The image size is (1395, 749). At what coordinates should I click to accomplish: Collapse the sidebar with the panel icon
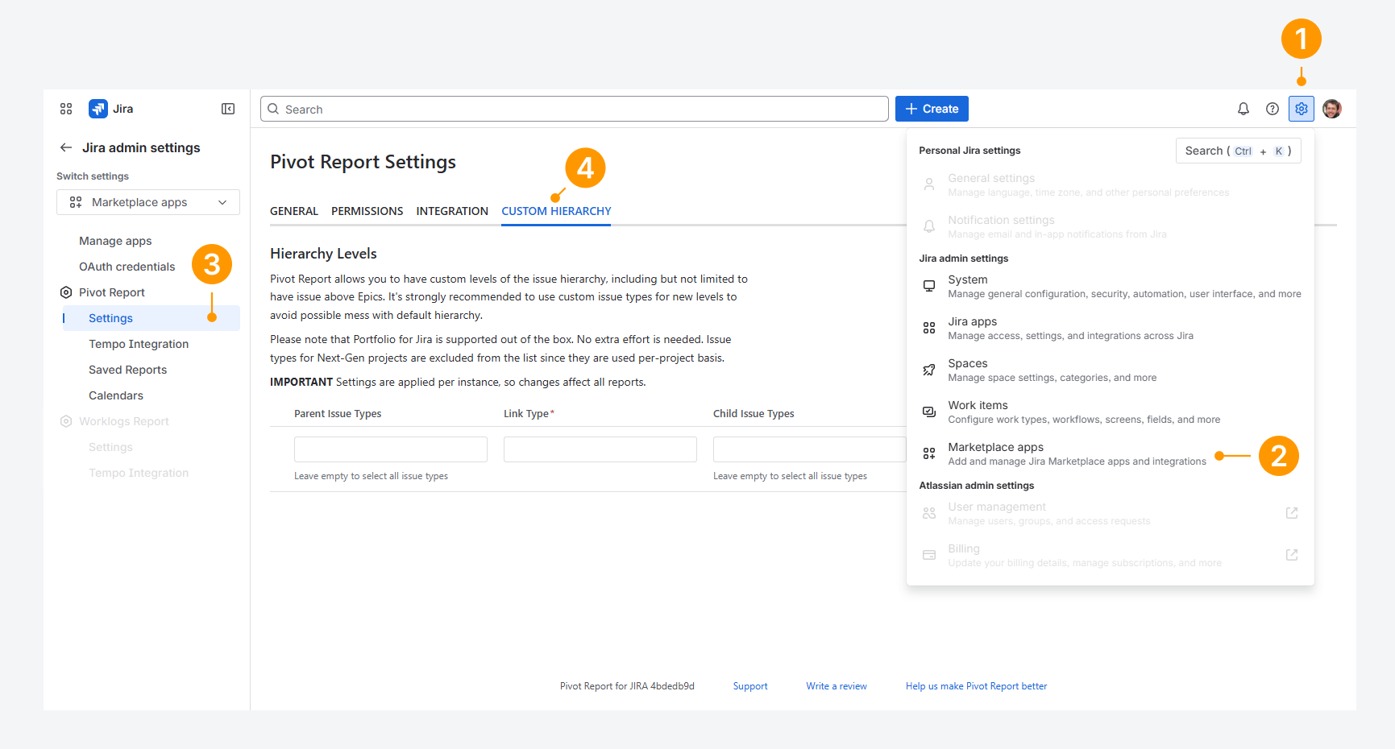click(x=228, y=109)
